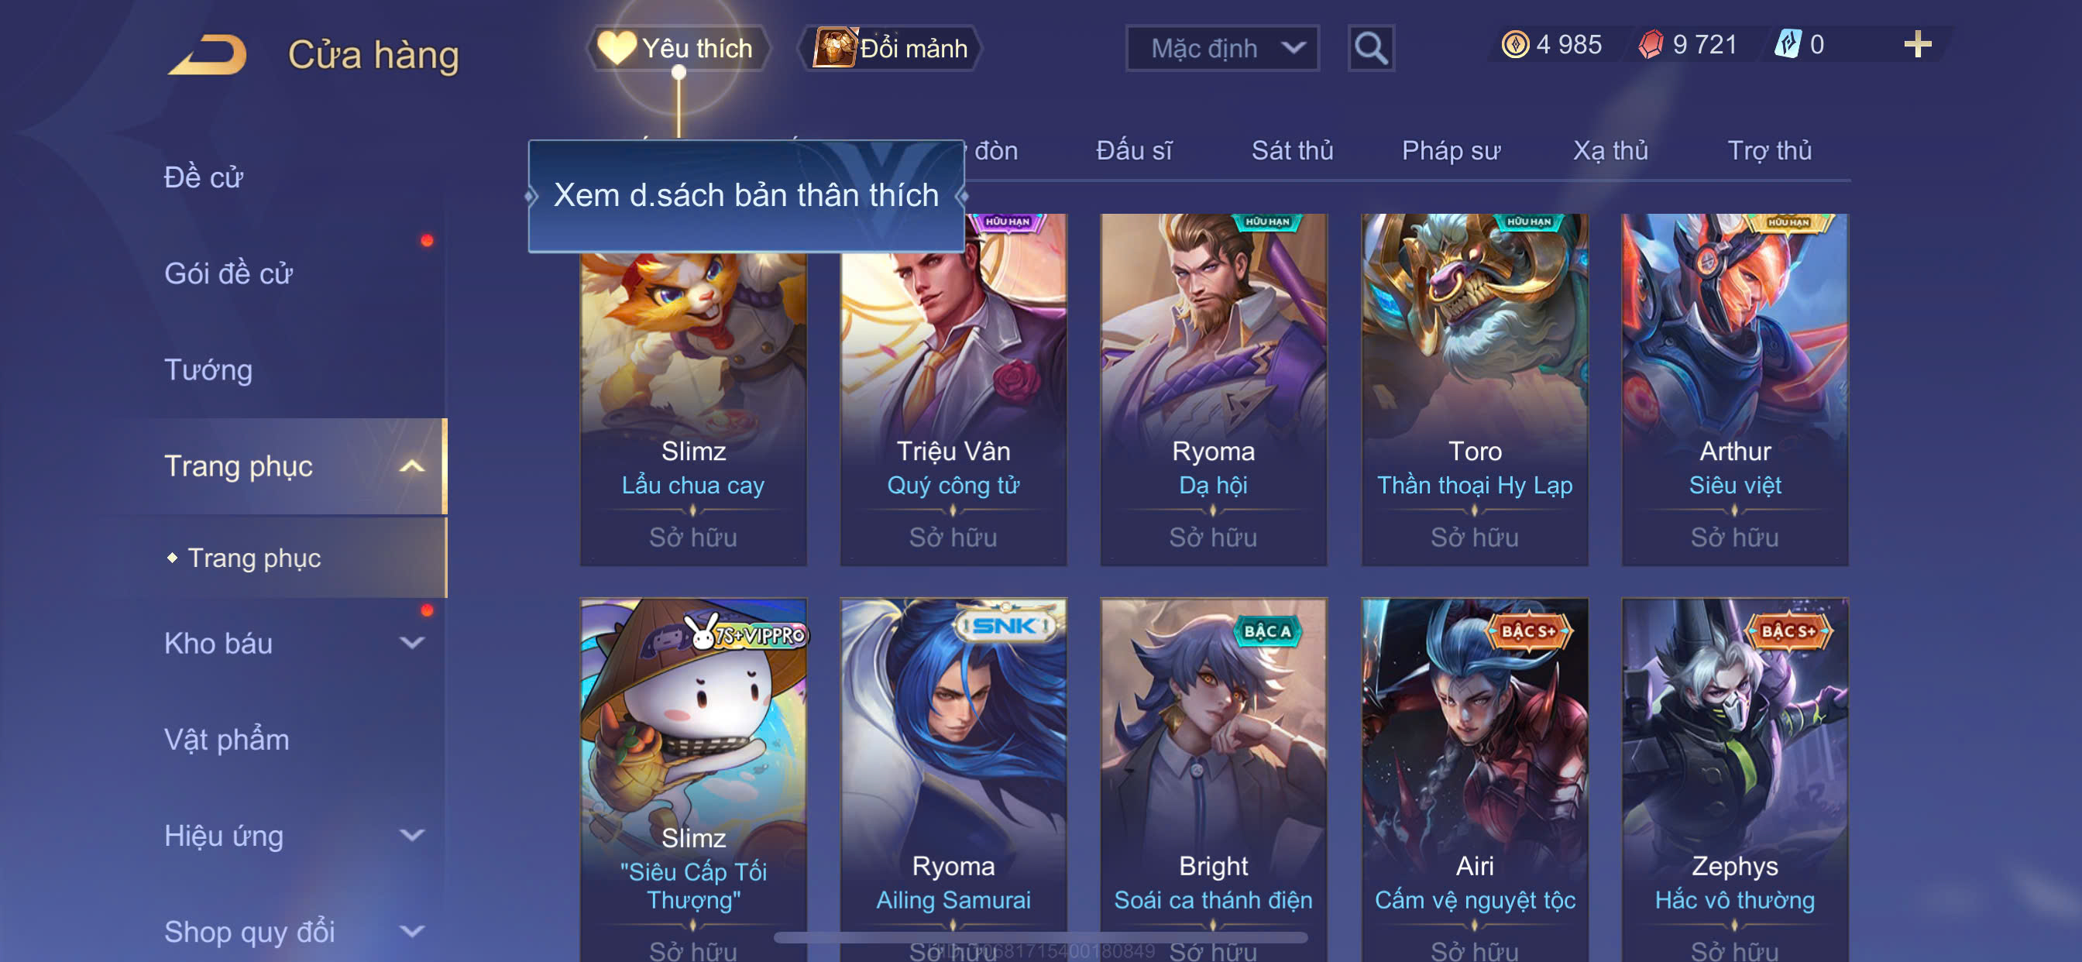Open the search magnifier icon
This screenshot has height=962, width=2082.
[x=1371, y=49]
